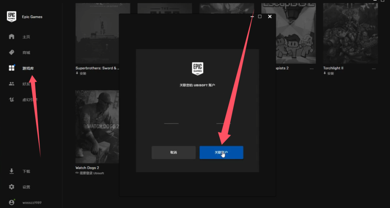
Task: Click the Epic Games logo in dialog
Action: pos(198,69)
